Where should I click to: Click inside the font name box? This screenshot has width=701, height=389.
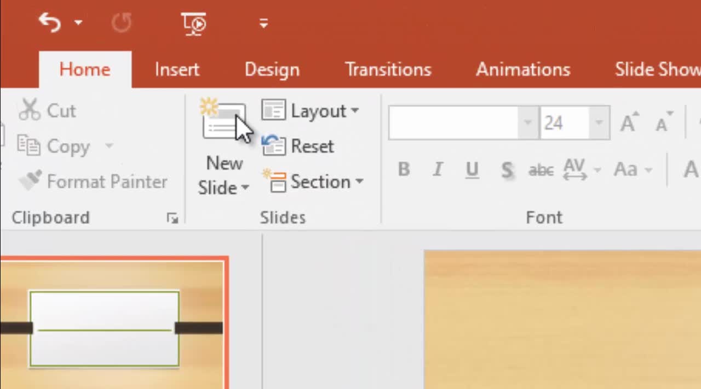(x=453, y=123)
